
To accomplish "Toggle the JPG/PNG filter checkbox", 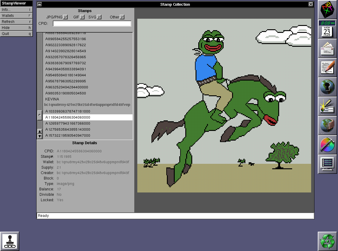I will point(65,17).
